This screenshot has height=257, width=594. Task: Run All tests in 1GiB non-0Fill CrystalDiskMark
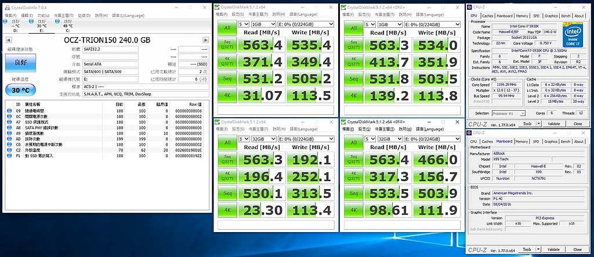pyautogui.click(x=227, y=28)
